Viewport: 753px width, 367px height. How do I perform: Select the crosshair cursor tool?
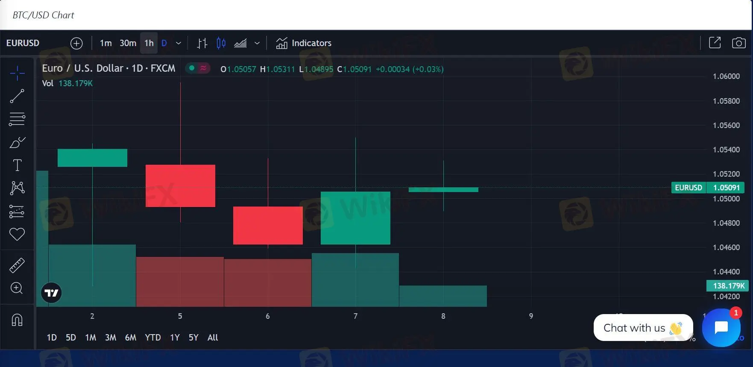17,73
